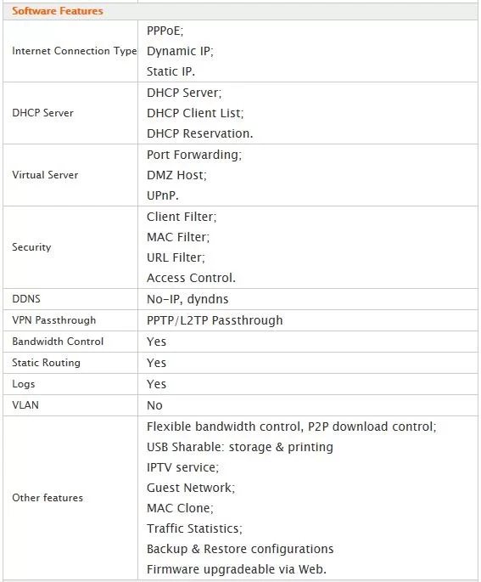Click the Access Control text
481x582 pixels.
pos(191,278)
